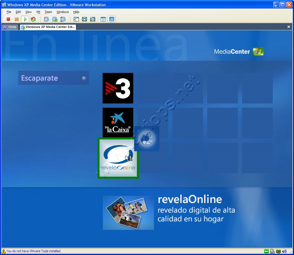294x255 pixels.
Task: Stop the virtual machine with red power-off button
Action: click(x=8, y=19)
